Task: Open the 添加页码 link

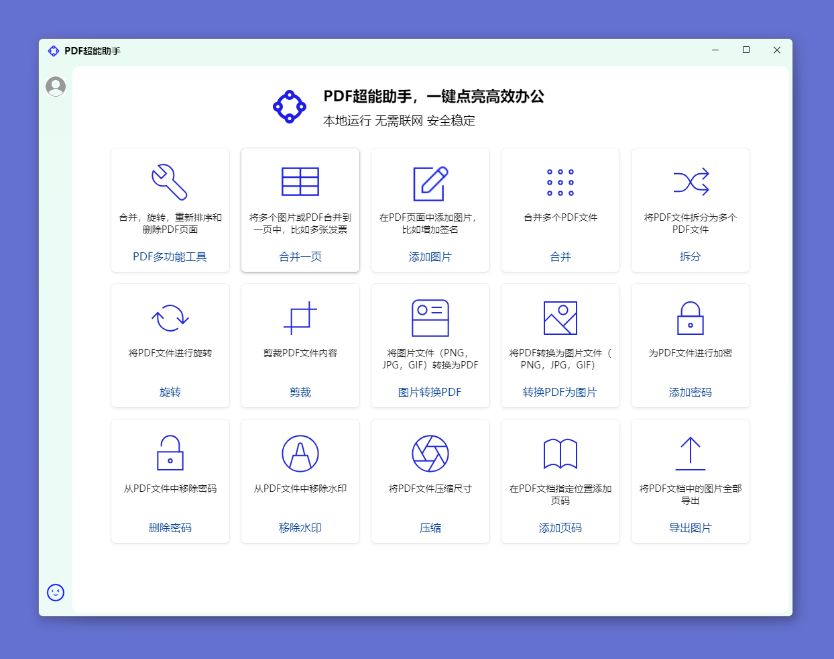Action: click(560, 528)
